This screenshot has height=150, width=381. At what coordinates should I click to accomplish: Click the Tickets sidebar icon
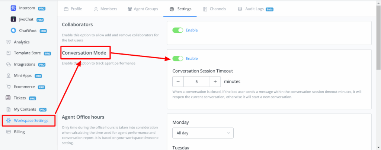(x=8, y=98)
